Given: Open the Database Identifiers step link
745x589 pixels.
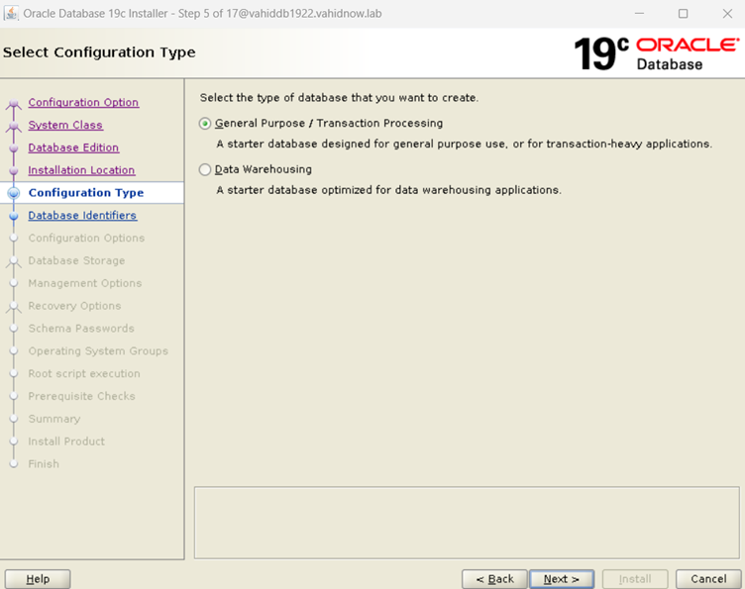Looking at the screenshot, I should (x=82, y=216).
